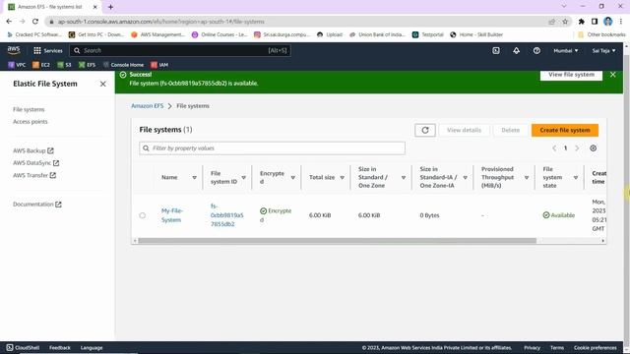Sort by Size in Standard-IA column
Viewport: 630px width, 354px height.
(x=465, y=177)
